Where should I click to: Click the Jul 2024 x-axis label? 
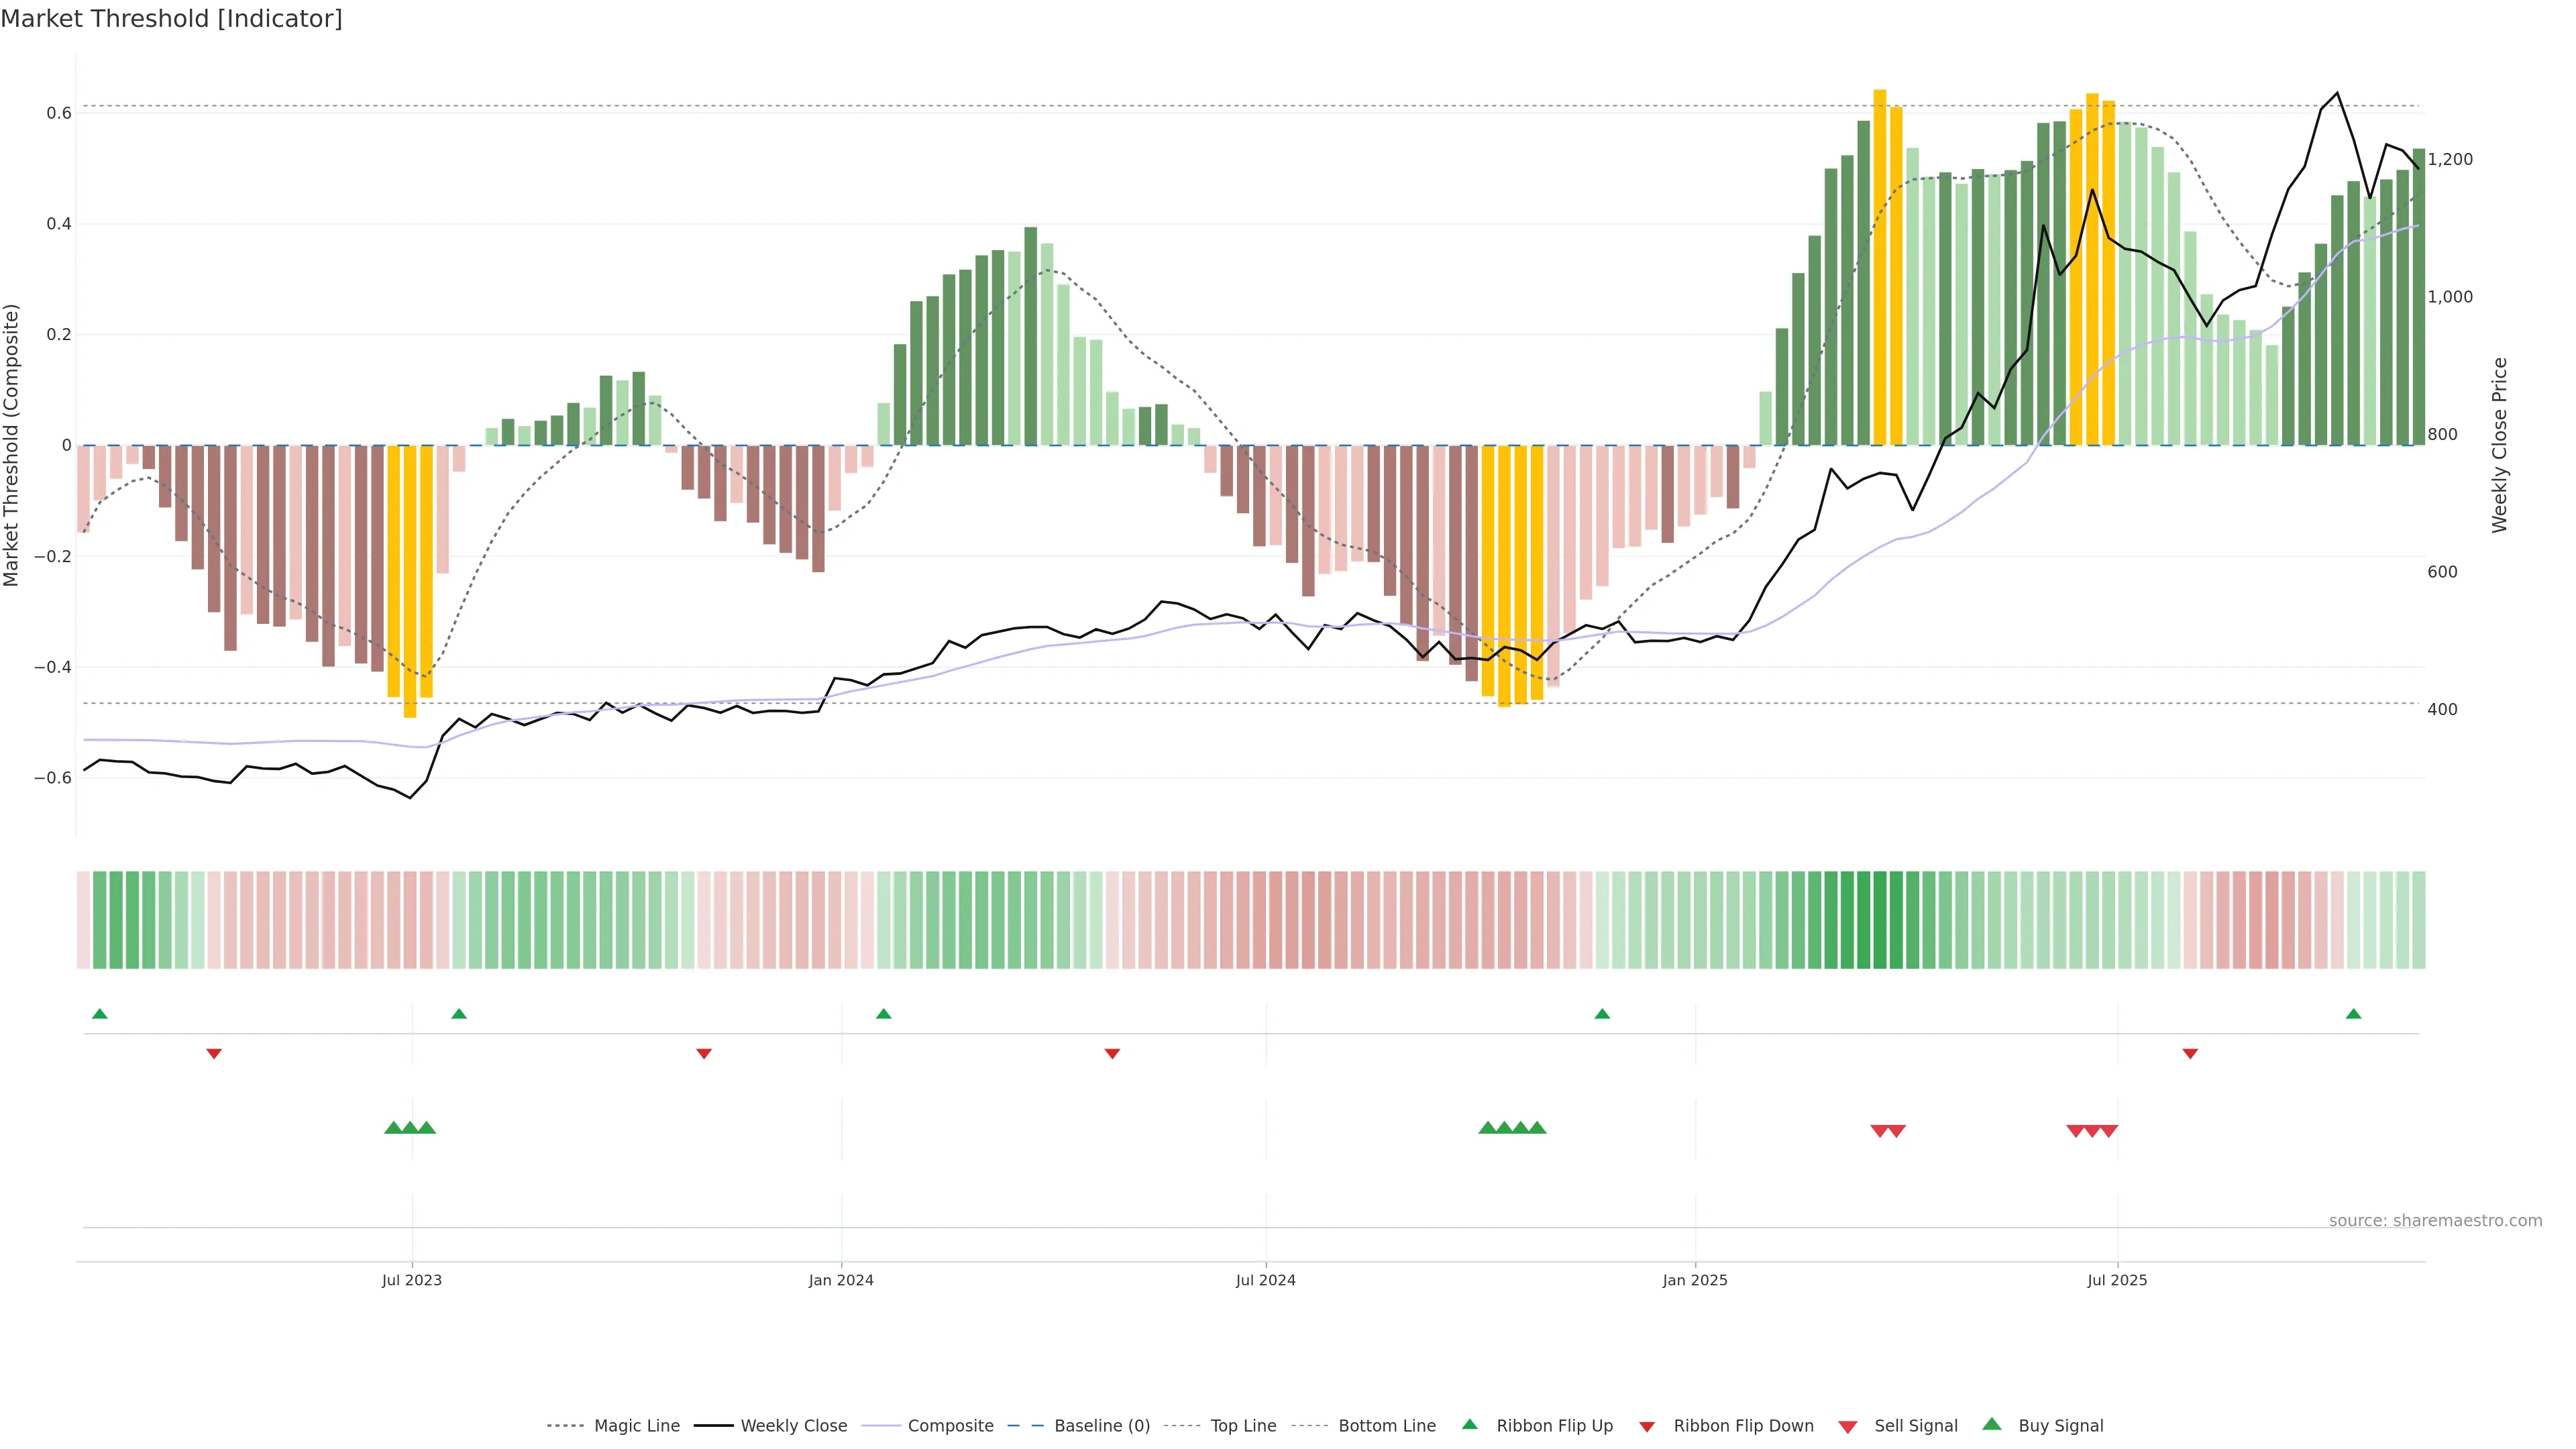click(1265, 1280)
